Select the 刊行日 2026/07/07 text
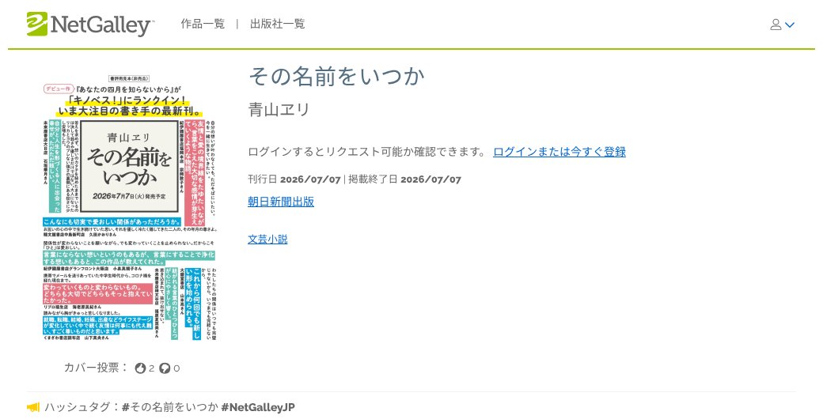Viewport: 823px width, 419px height. pos(294,179)
